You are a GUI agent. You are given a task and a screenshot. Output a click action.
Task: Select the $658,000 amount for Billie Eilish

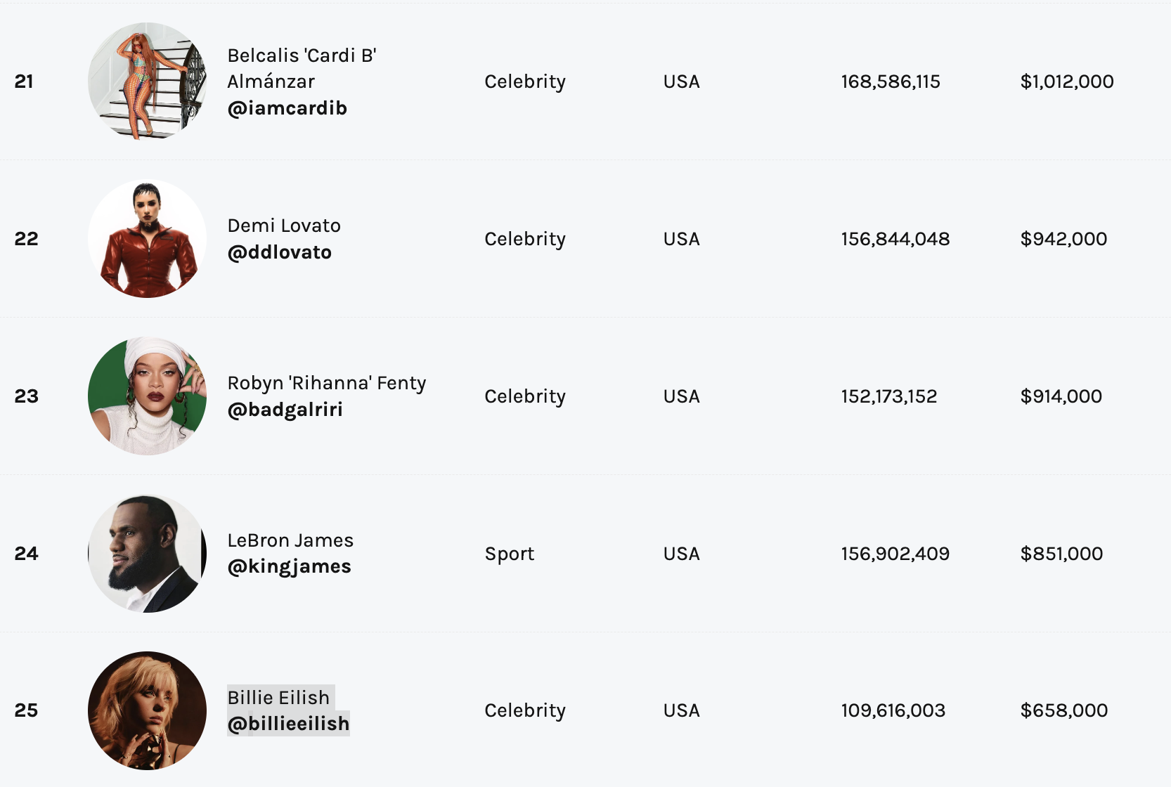pos(1064,710)
